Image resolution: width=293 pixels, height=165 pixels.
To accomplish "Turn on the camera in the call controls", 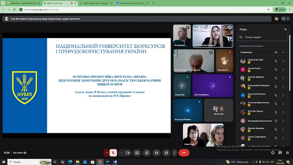I will click(x=128, y=153).
